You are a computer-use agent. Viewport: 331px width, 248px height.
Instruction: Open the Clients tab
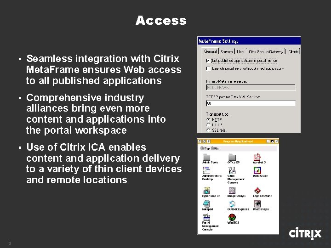293,51
